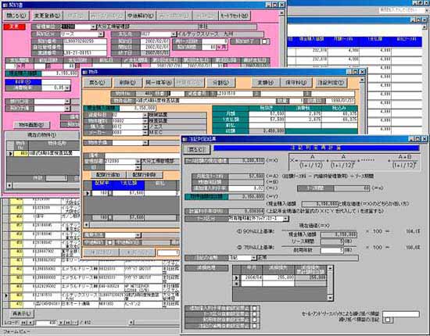Click 戻る(C) button in the 注記判定結果 window
This screenshot has height=336, width=430.
[198, 149]
